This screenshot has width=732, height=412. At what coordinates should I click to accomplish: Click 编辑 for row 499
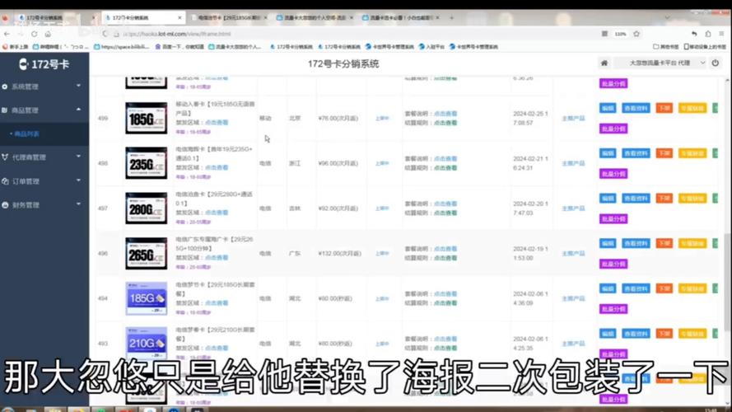tap(608, 108)
